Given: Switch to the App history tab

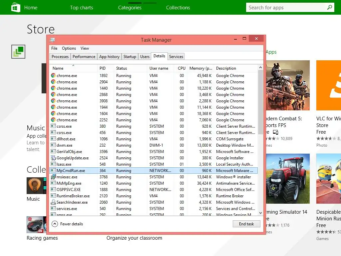Looking at the screenshot, I should click(x=109, y=57).
